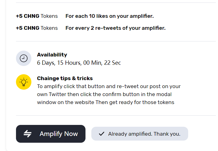Image resolution: width=218 pixels, height=151 pixels.
Task: Click the tip line starting "To amplify click"
Action: pos(109,86)
